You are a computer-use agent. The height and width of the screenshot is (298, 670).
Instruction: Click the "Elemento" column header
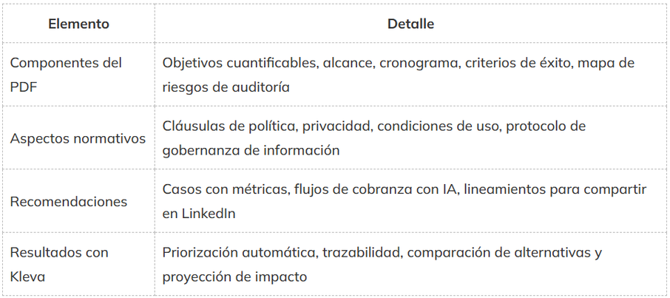click(78, 24)
